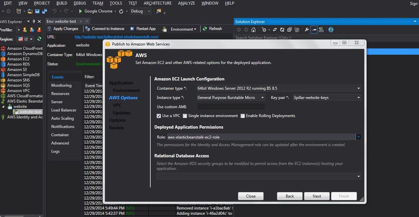Enable Single instance environment checkbox
Viewport: 419px width, 217px height.
185,116
